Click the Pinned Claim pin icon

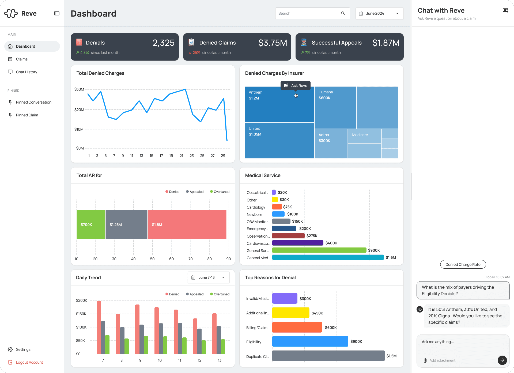click(10, 115)
